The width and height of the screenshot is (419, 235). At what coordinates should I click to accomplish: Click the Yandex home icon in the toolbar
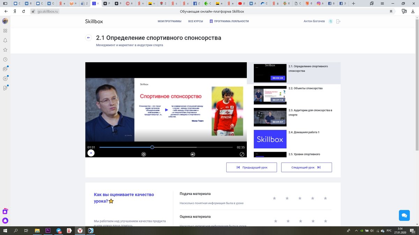point(15,11)
